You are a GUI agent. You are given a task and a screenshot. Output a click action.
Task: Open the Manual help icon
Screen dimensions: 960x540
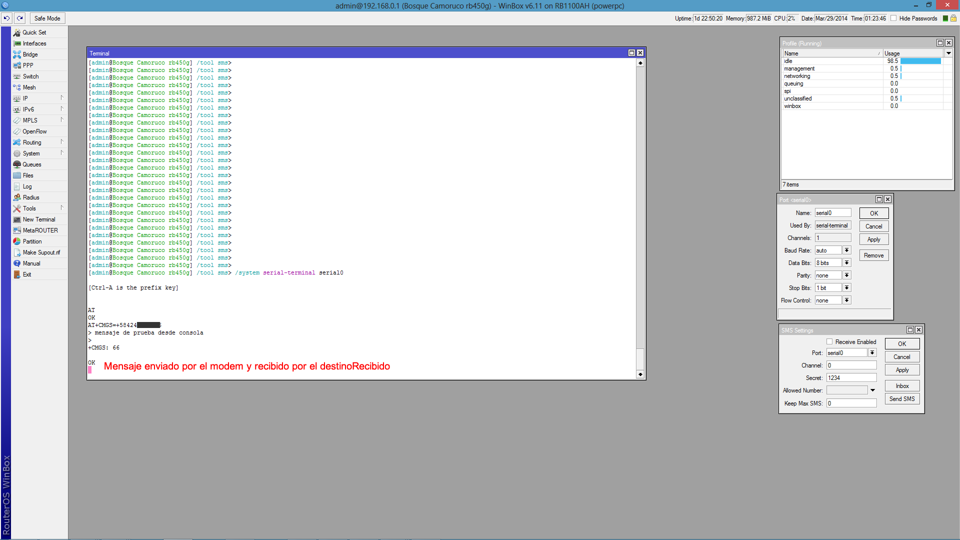pyautogui.click(x=17, y=263)
